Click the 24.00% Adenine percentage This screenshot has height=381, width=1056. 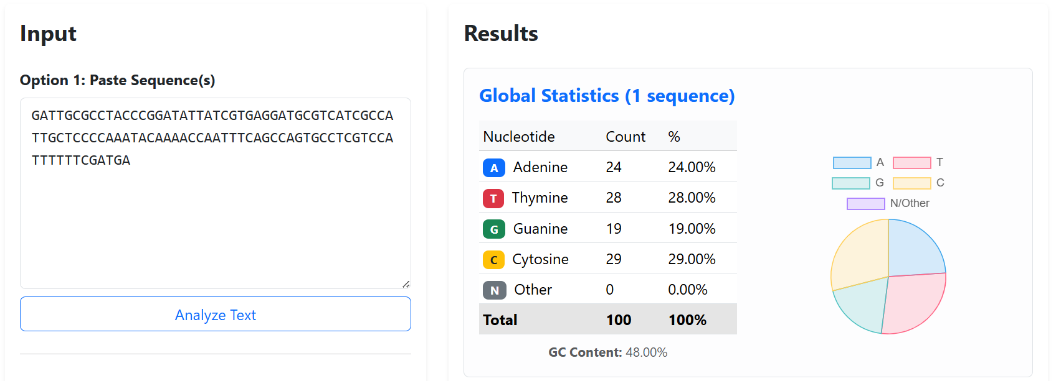point(692,167)
